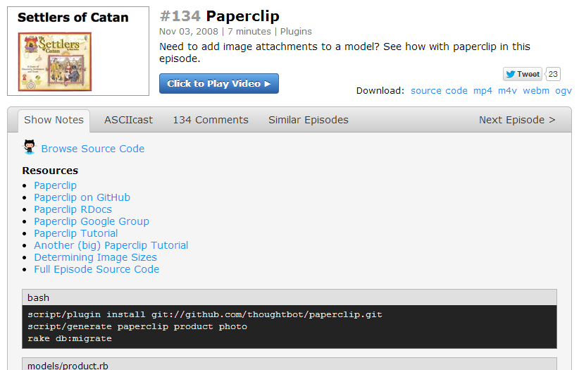579x370 pixels.
Task: Download the mp4 version
Action: coord(482,90)
